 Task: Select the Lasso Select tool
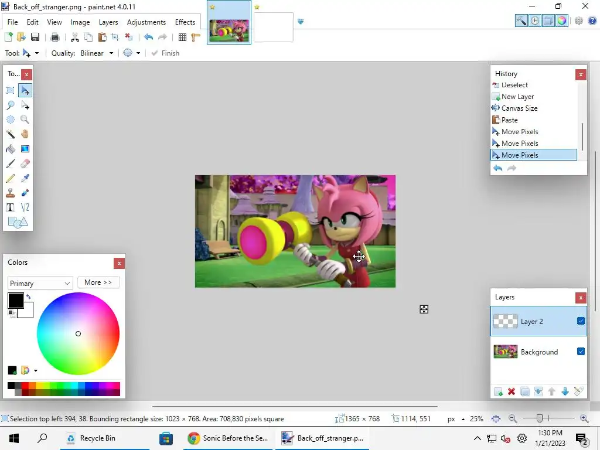click(x=11, y=105)
